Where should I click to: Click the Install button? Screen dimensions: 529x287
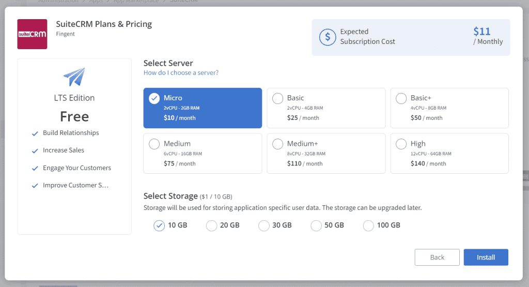pyautogui.click(x=486, y=258)
